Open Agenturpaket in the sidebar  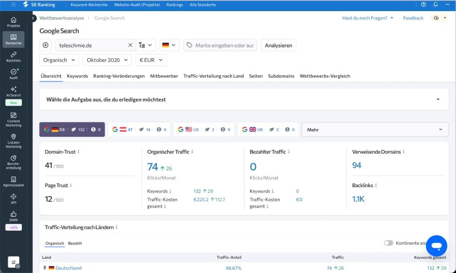[13, 181]
